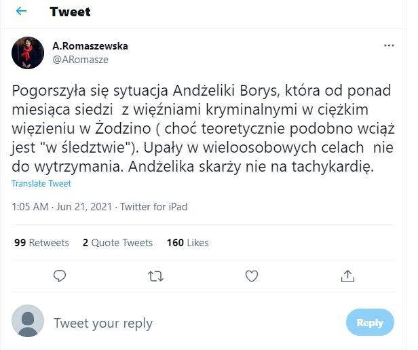Click the gray default user avatar
418x350 pixels.
(x=28, y=322)
